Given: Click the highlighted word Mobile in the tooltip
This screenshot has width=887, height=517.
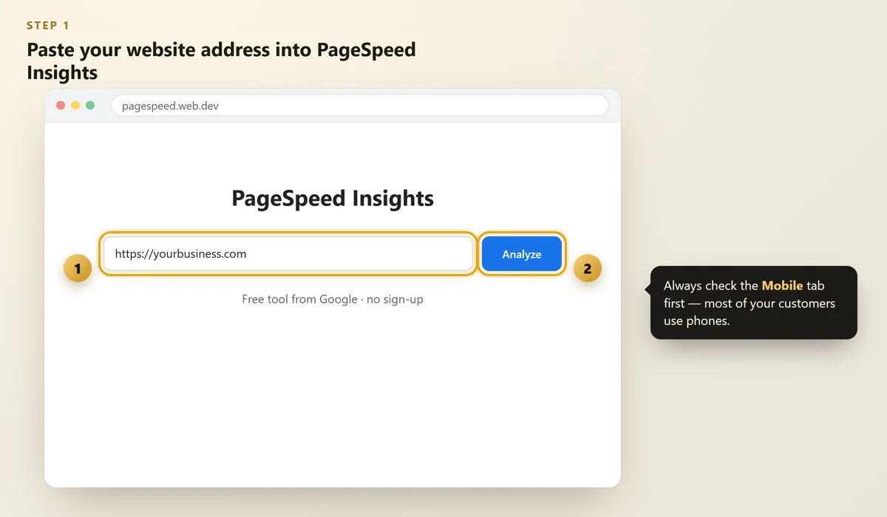Looking at the screenshot, I should point(782,286).
